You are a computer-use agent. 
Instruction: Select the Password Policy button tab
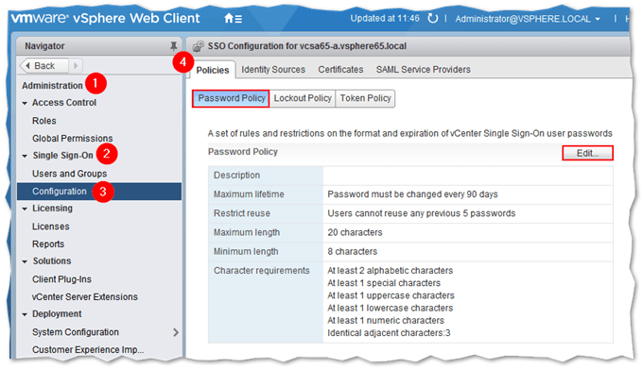[x=231, y=98]
